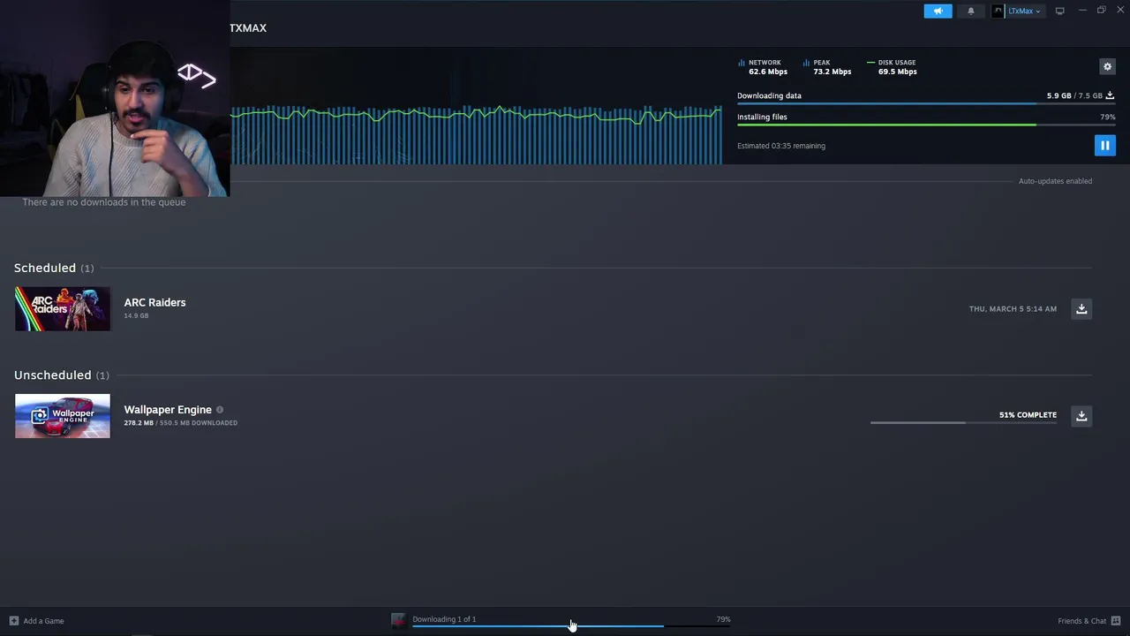Click the 79% status bar percentage

tap(724, 619)
